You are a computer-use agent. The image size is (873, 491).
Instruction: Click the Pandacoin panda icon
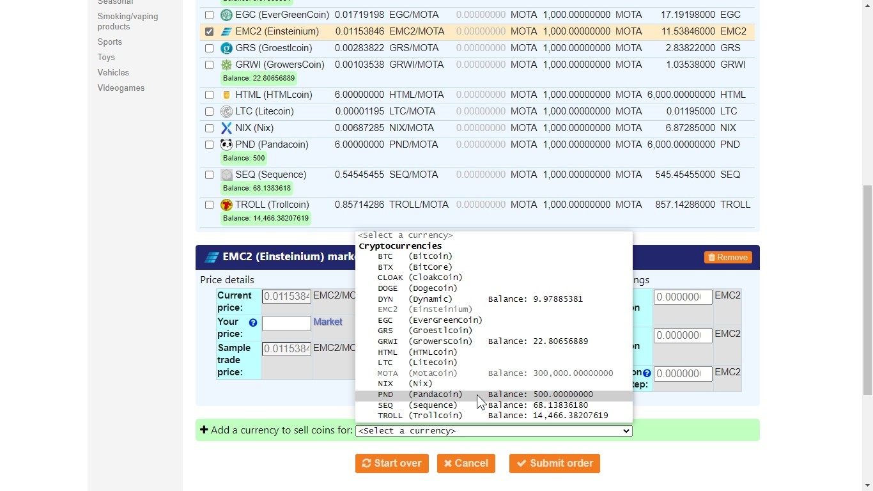pyautogui.click(x=226, y=144)
